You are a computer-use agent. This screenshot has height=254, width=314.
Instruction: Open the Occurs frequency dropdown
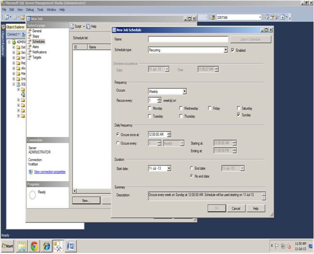(185, 91)
